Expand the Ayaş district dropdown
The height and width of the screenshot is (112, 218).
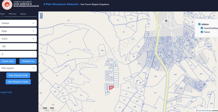coord(18,31)
